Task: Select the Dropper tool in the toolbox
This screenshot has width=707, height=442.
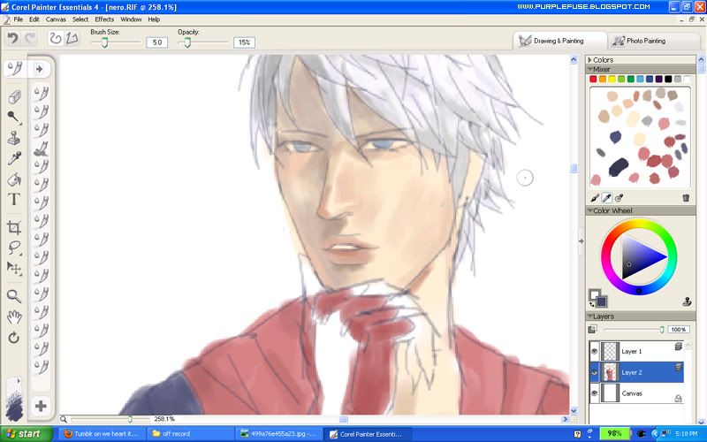Action: (14, 159)
